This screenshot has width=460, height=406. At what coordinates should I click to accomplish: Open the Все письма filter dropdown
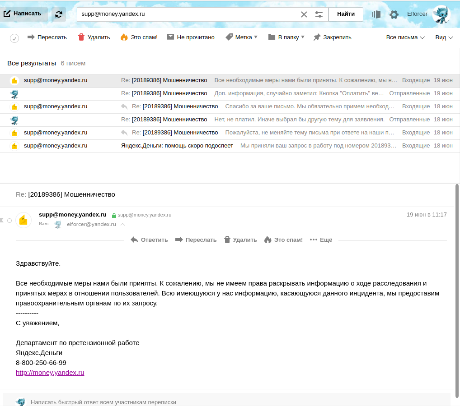[x=405, y=37]
